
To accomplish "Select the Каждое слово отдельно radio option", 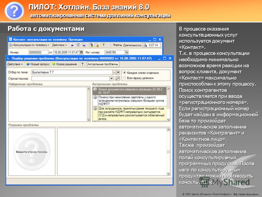I will [124, 73].
